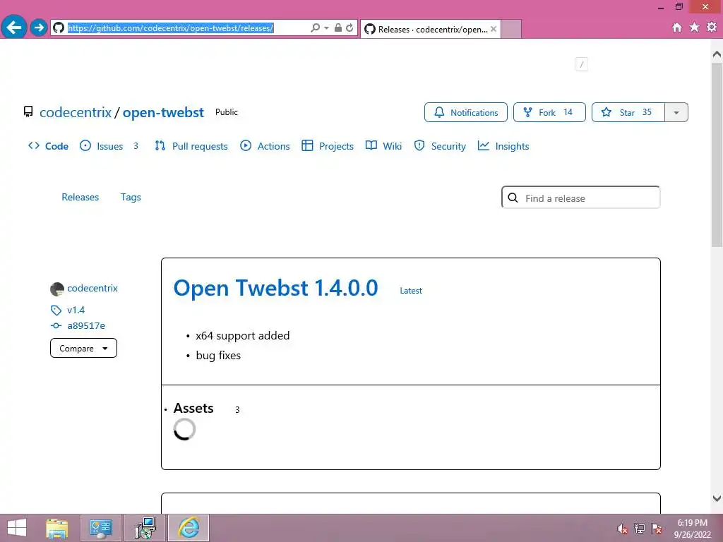The height and width of the screenshot is (542, 723).
Task: Open codecentrix author profile link beside avatar
Action: tap(92, 289)
